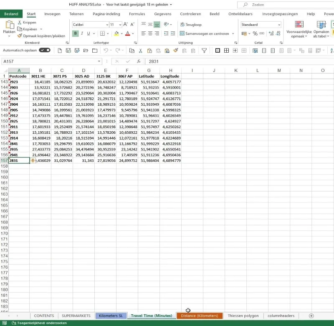Screen dimensions: 334x326
Task: Open the SUPERMARKETS sheet tab
Action: click(76, 316)
